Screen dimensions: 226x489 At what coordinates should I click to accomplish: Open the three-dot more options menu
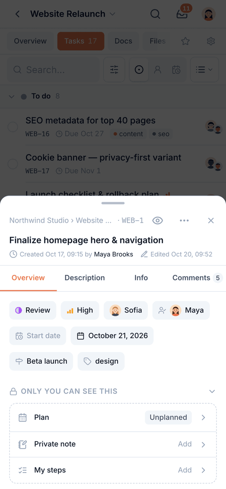point(184,220)
